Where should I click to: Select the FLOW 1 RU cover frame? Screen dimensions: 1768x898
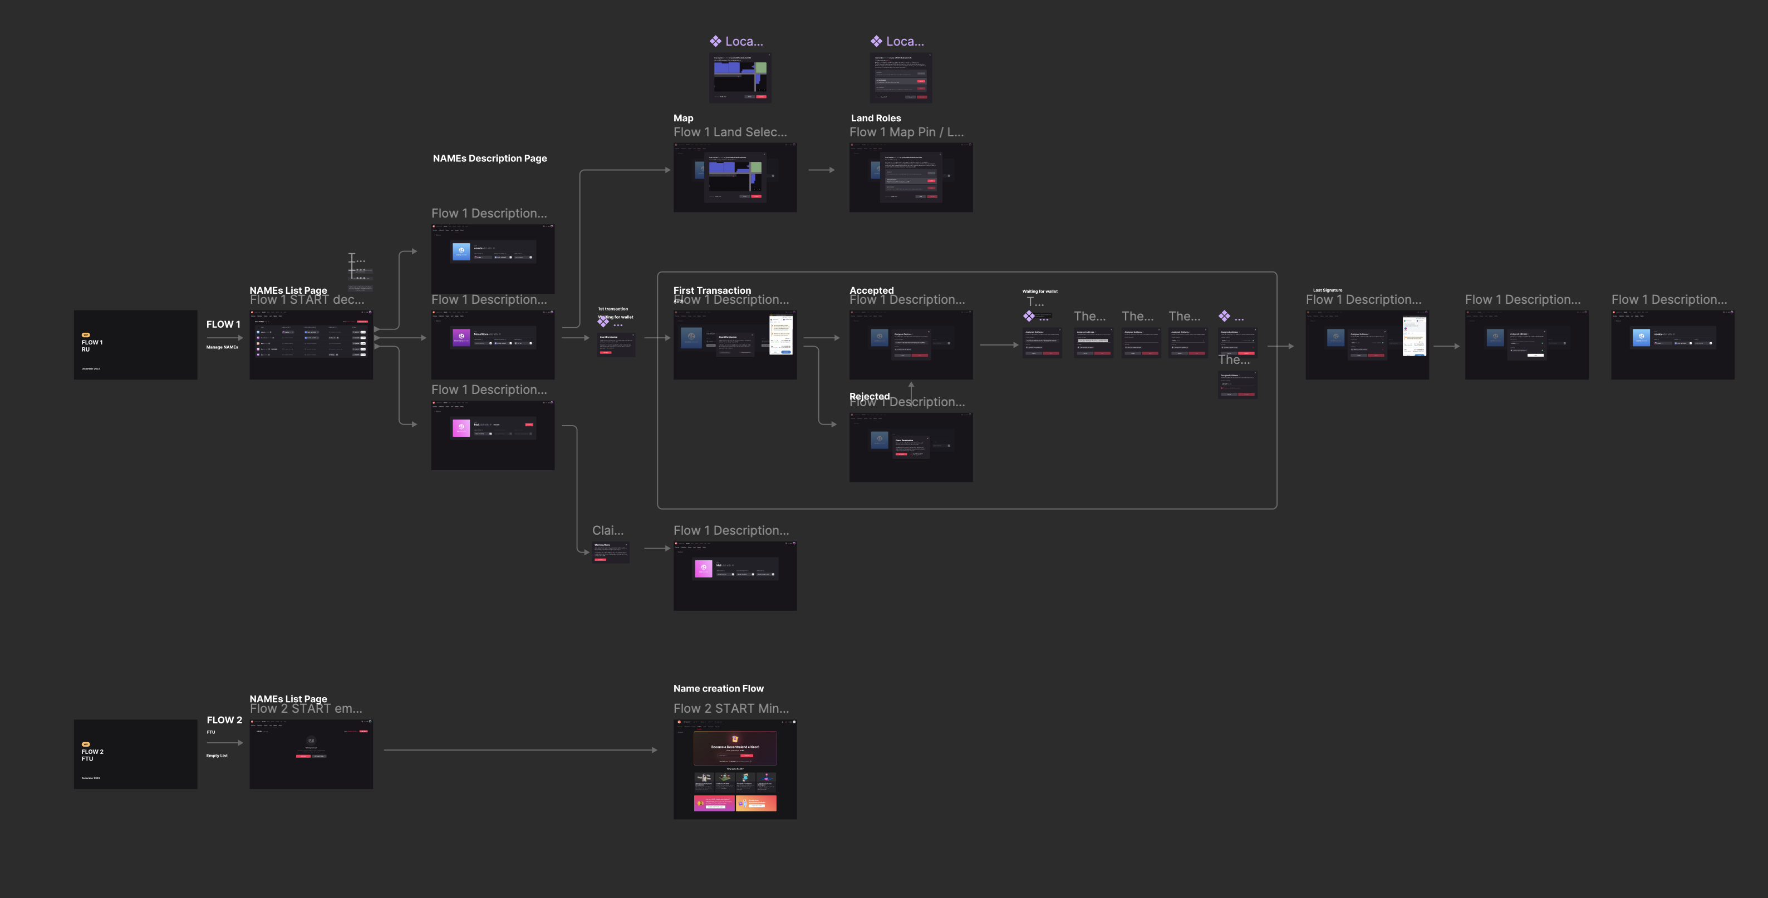tap(135, 344)
